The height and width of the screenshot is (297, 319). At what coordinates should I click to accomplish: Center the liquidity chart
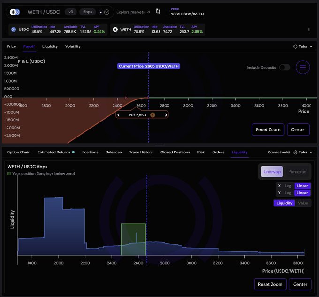point(300,284)
